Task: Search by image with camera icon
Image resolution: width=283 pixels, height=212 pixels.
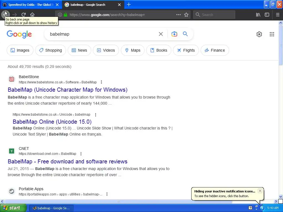Action: click(174, 34)
